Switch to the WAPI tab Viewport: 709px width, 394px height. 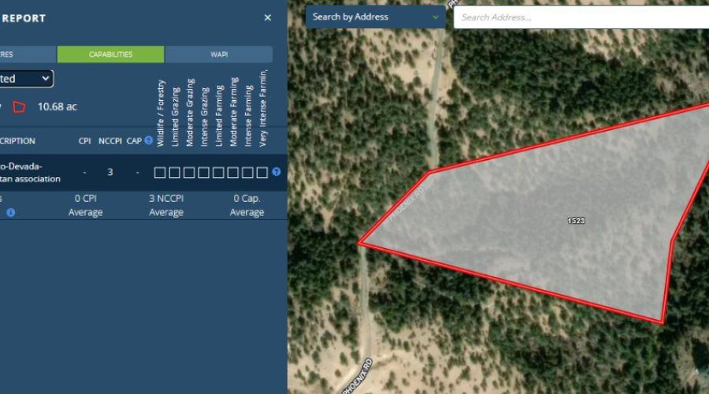pyautogui.click(x=219, y=54)
